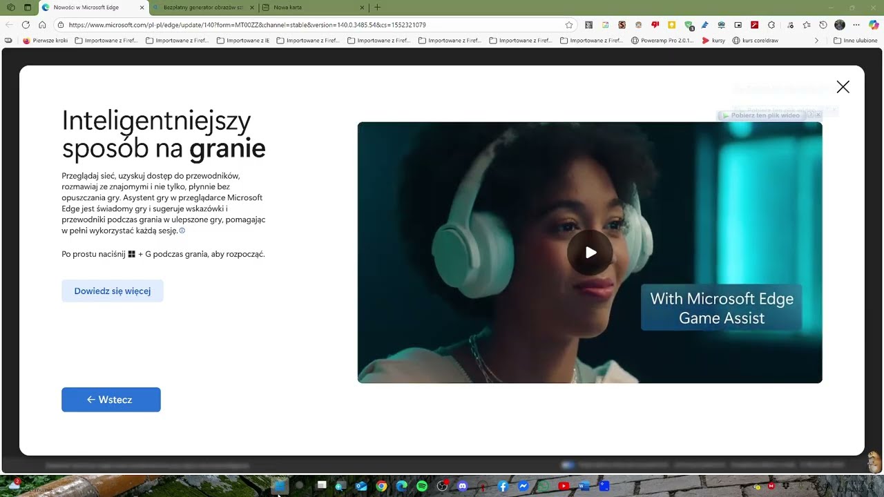Open 'kurs coreldraw' bookmark

tap(755, 41)
